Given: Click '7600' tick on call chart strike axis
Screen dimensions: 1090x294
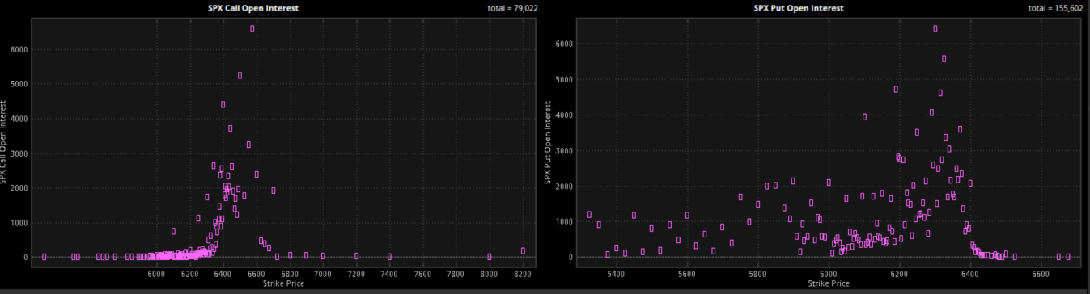Looking at the screenshot, I should pyautogui.click(x=422, y=275).
